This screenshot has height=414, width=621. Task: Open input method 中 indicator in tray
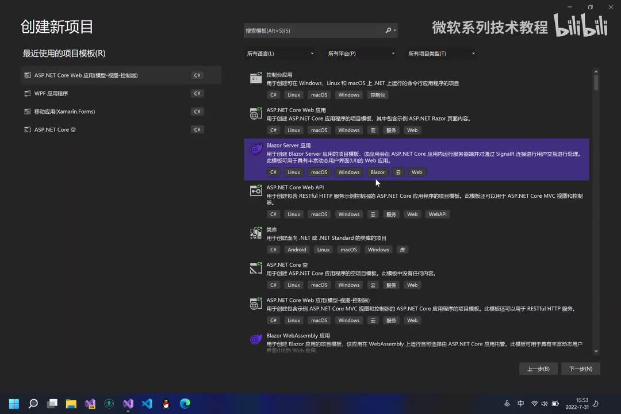(x=520, y=403)
